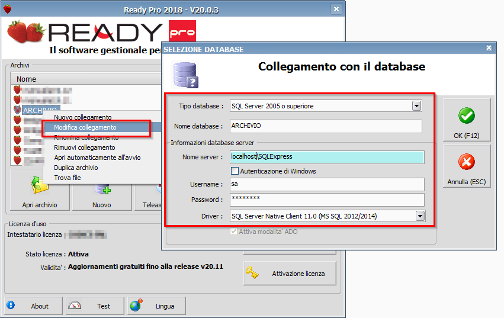Close the Ready Pro 2018 window
This screenshot has height=318, width=504.
[336, 9]
